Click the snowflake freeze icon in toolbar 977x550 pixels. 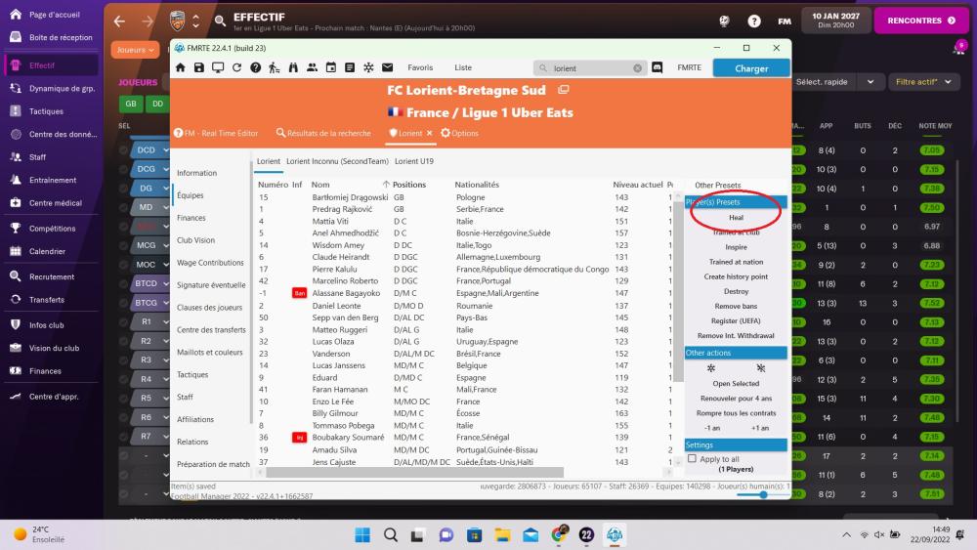[368, 67]
